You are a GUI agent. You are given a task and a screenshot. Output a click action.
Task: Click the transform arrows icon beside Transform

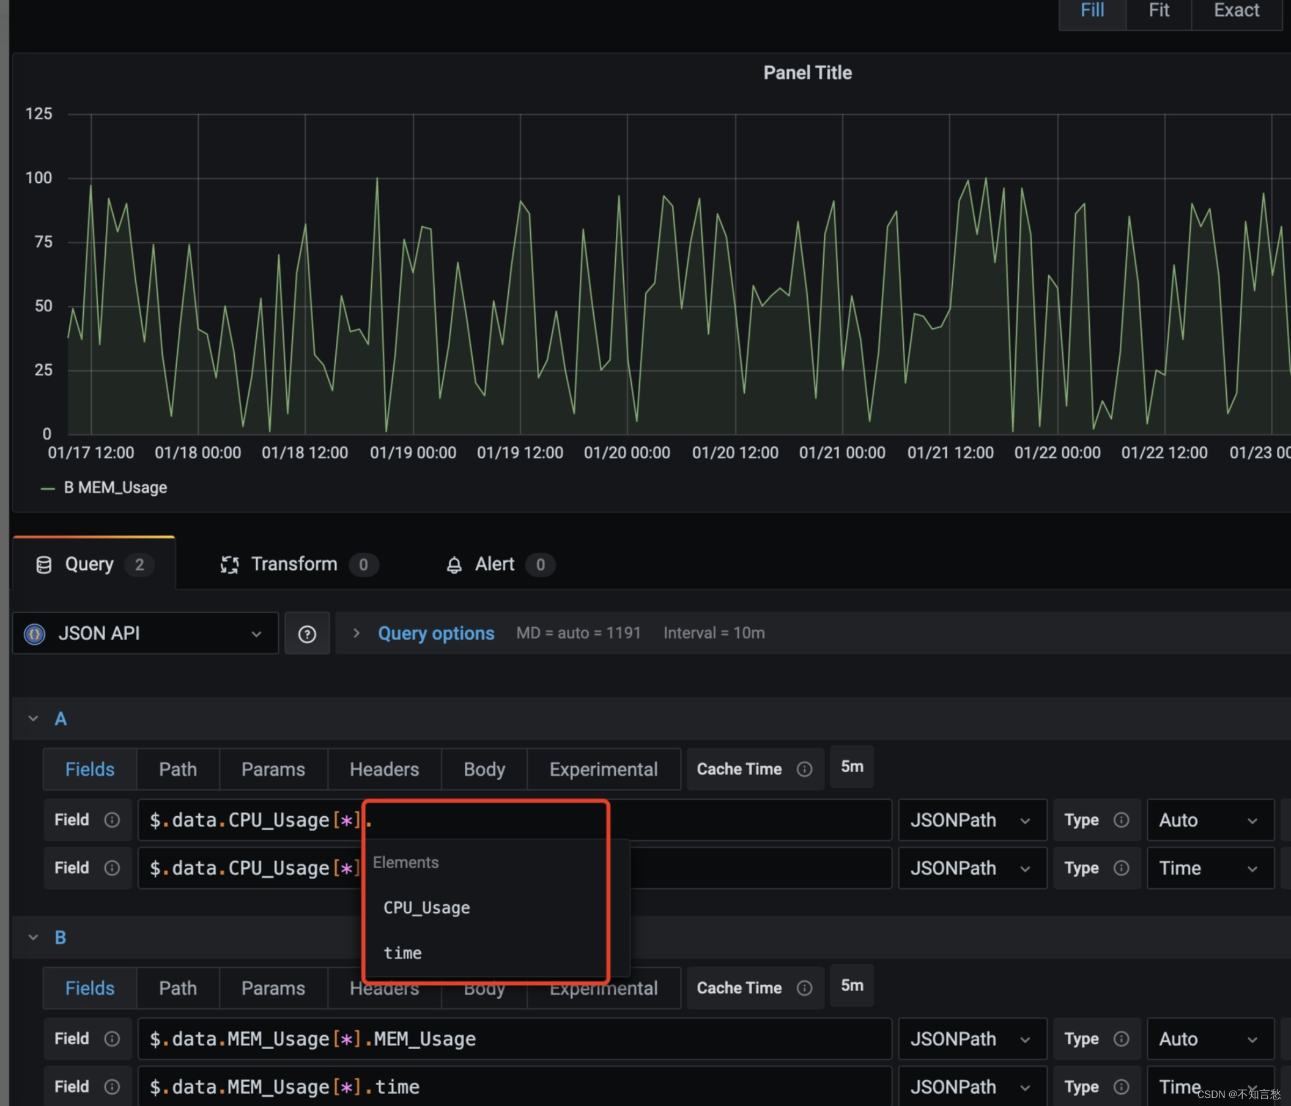click(230, 564)
